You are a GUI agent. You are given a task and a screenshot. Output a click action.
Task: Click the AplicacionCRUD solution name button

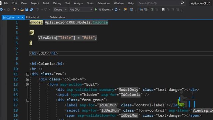click(x=201, y=3)
